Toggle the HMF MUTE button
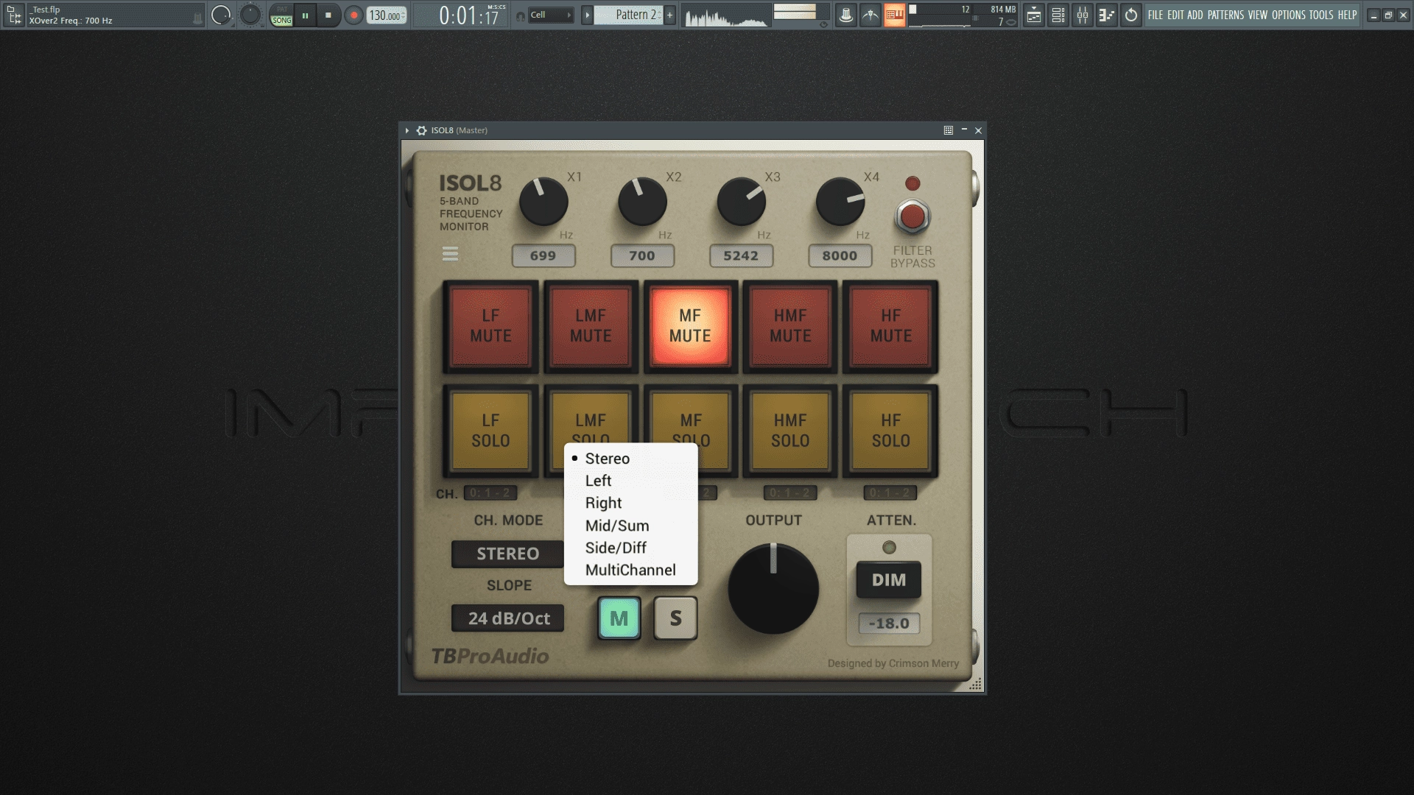 (x=790, y=326)
